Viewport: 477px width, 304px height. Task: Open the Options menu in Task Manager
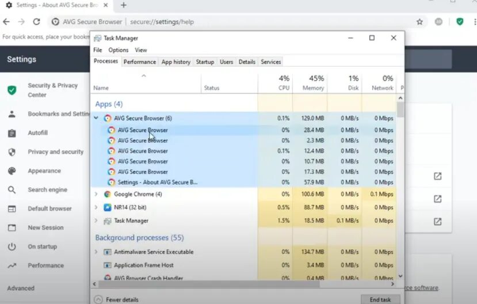pos(119,50)
